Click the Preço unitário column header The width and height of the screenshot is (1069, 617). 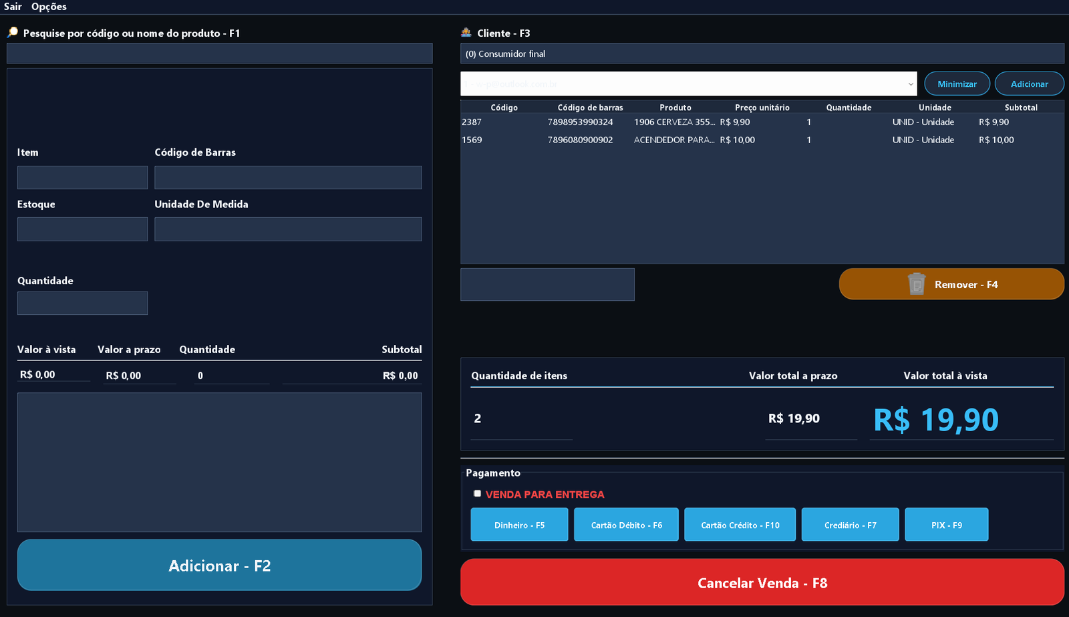coord(762,107)
